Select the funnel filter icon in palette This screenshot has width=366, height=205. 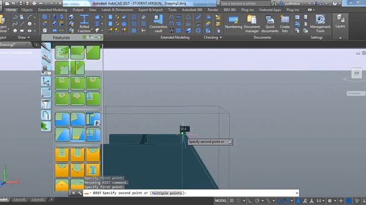46,104
